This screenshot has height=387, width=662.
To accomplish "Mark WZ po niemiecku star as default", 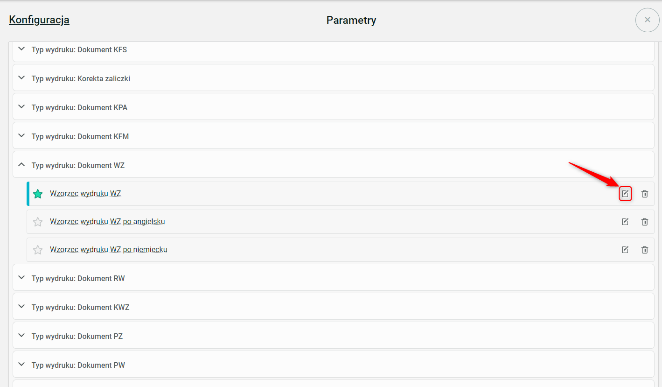I will point(38,250).
